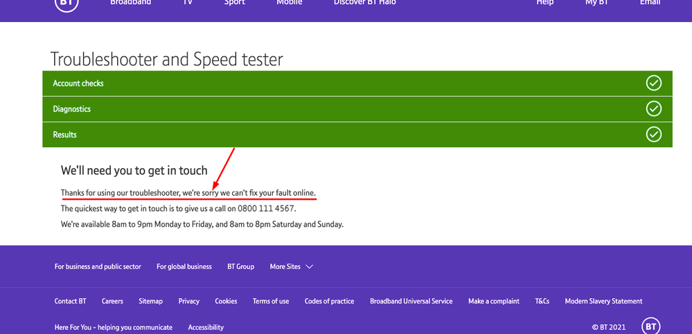Screen dimensions: 692x334
Task: Open the More Sites dropdown
Action: click(291, 266)
